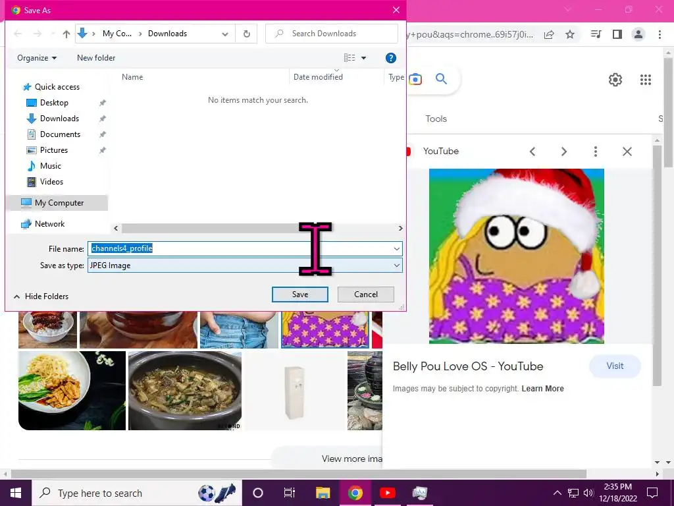Image resolution: width=674 pixels, height=506 pixels.
Task: Open the Windows Start menu
Action: coord(16,493)
